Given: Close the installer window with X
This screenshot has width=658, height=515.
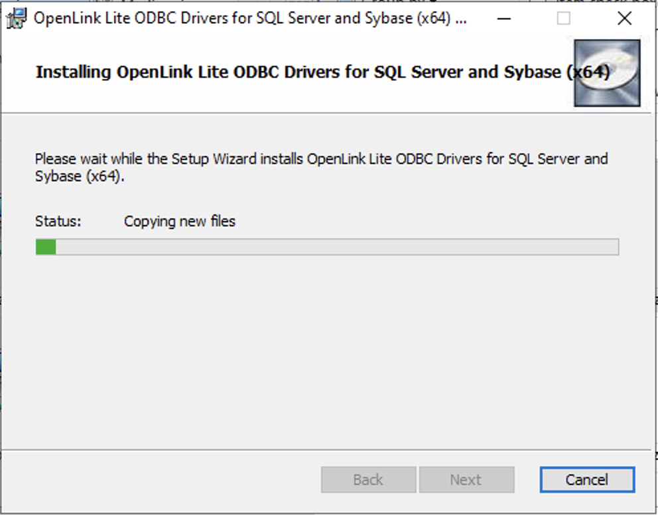Looking at the screenshot, I should pyautogui.click(x=624, y=19).
